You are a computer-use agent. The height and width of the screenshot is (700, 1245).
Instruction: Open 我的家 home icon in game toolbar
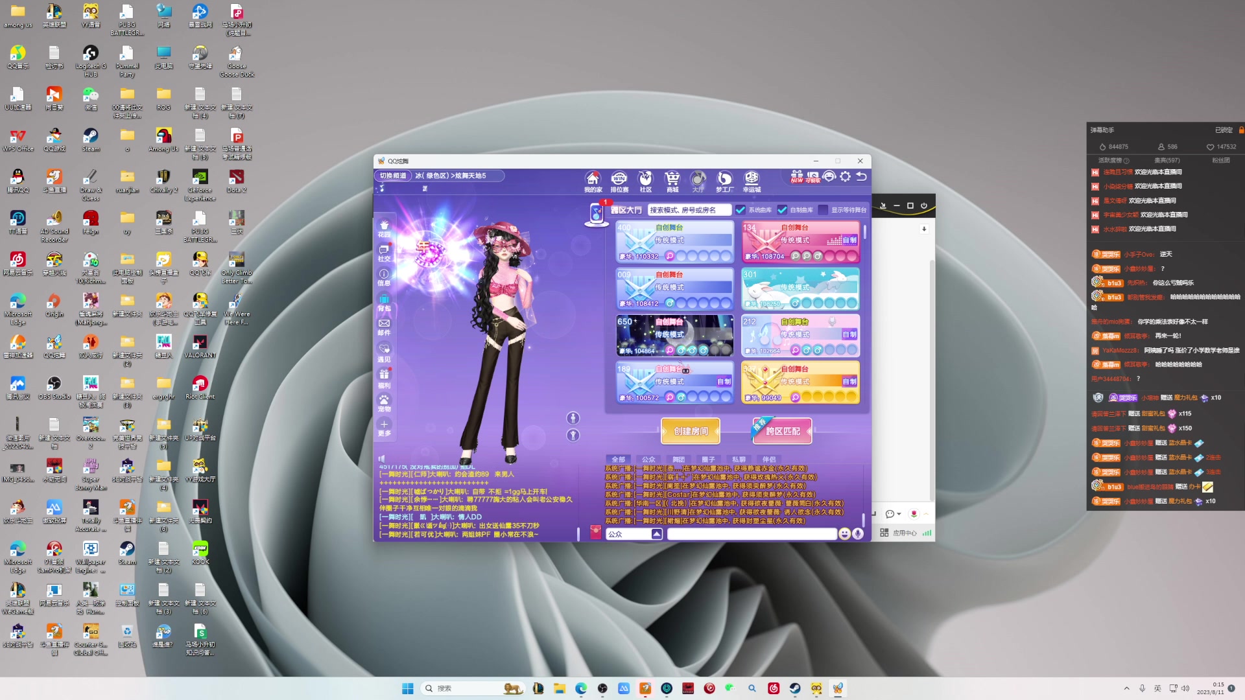point(593,181)
